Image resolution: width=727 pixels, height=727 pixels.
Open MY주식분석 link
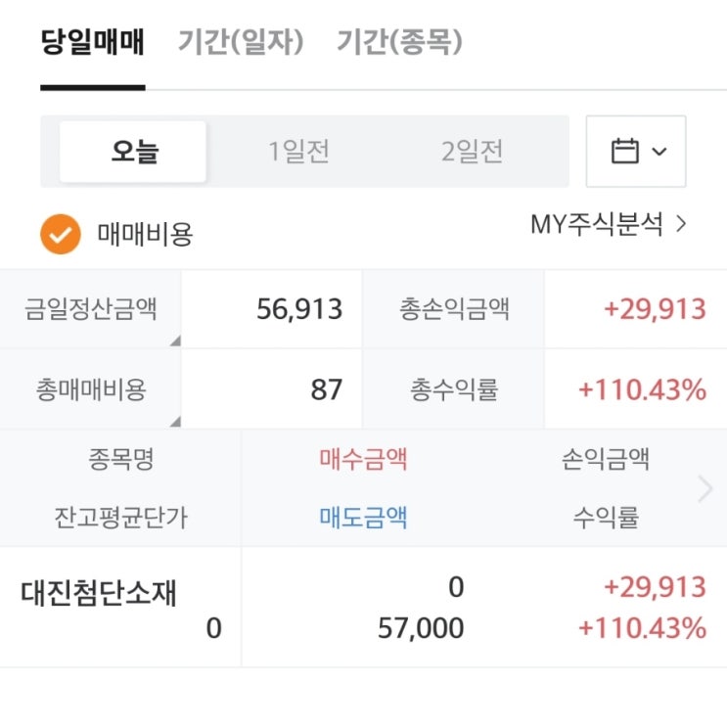(609, 225)
